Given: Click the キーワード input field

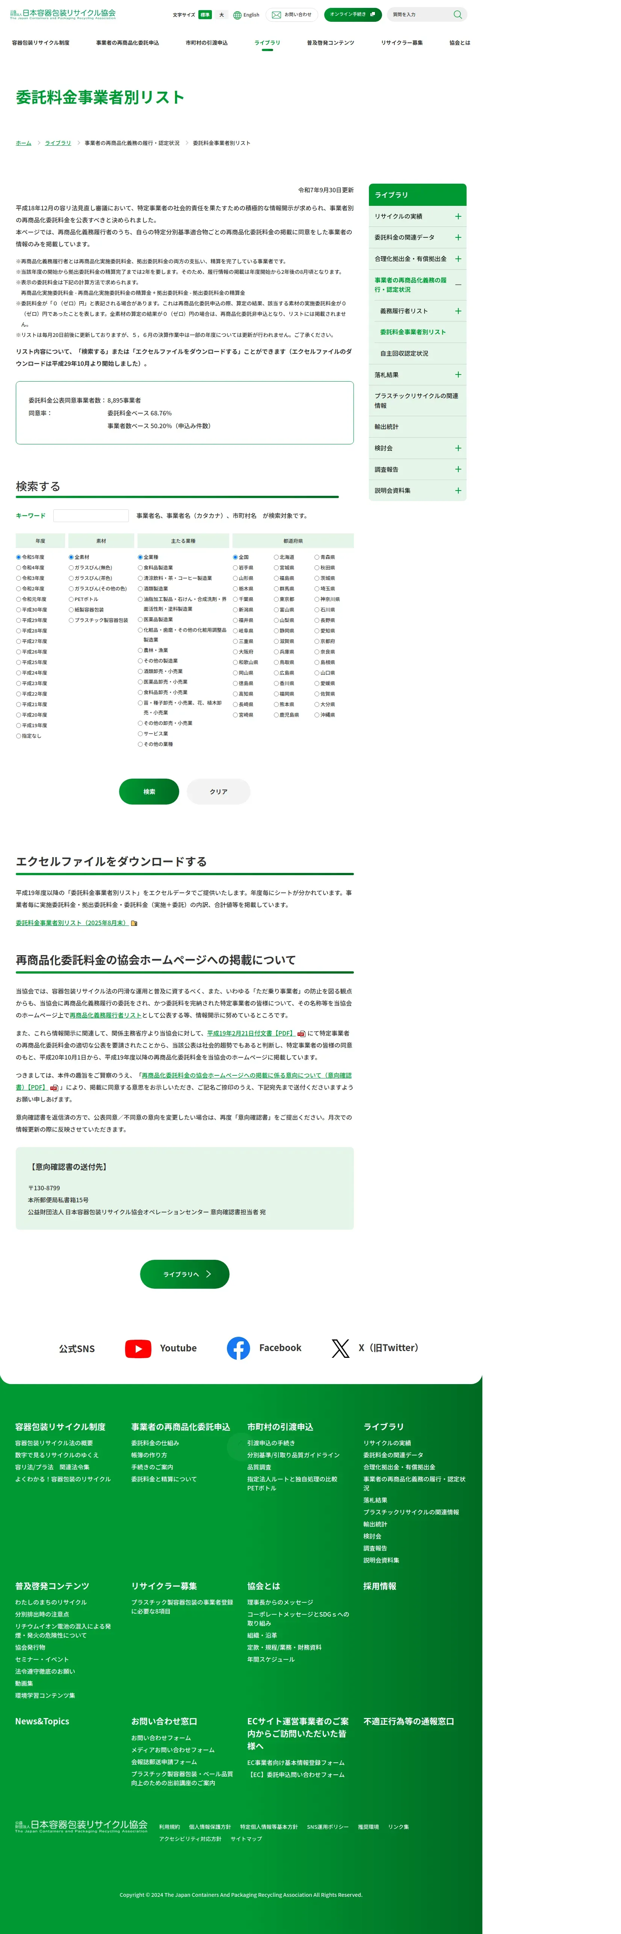Looking at the screenshot, I should [91, 516].
